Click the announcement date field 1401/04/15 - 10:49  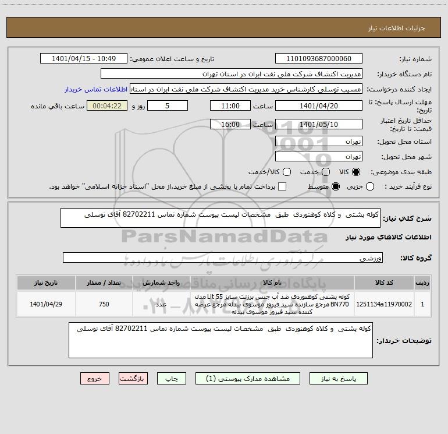coord(84,58)
